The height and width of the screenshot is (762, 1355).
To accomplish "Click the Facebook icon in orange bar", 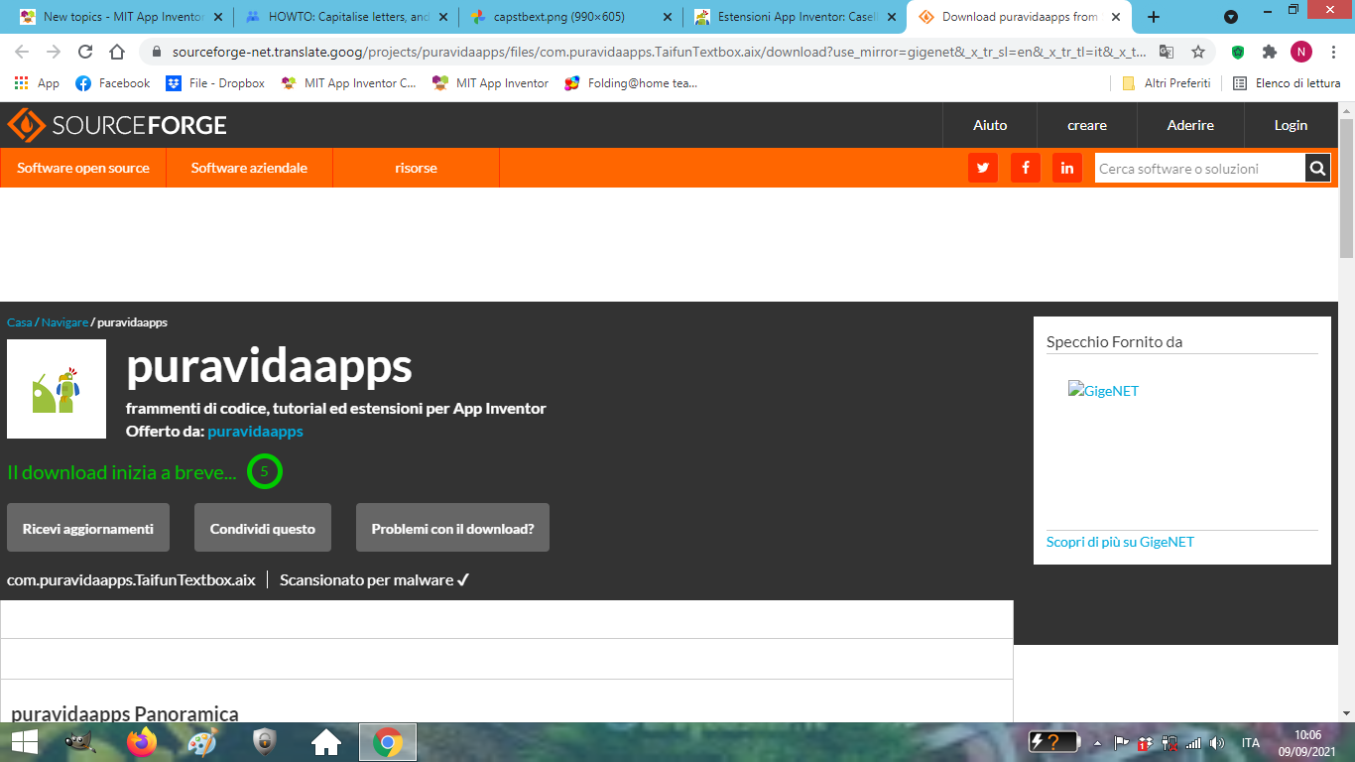I will coord(1025,168).
